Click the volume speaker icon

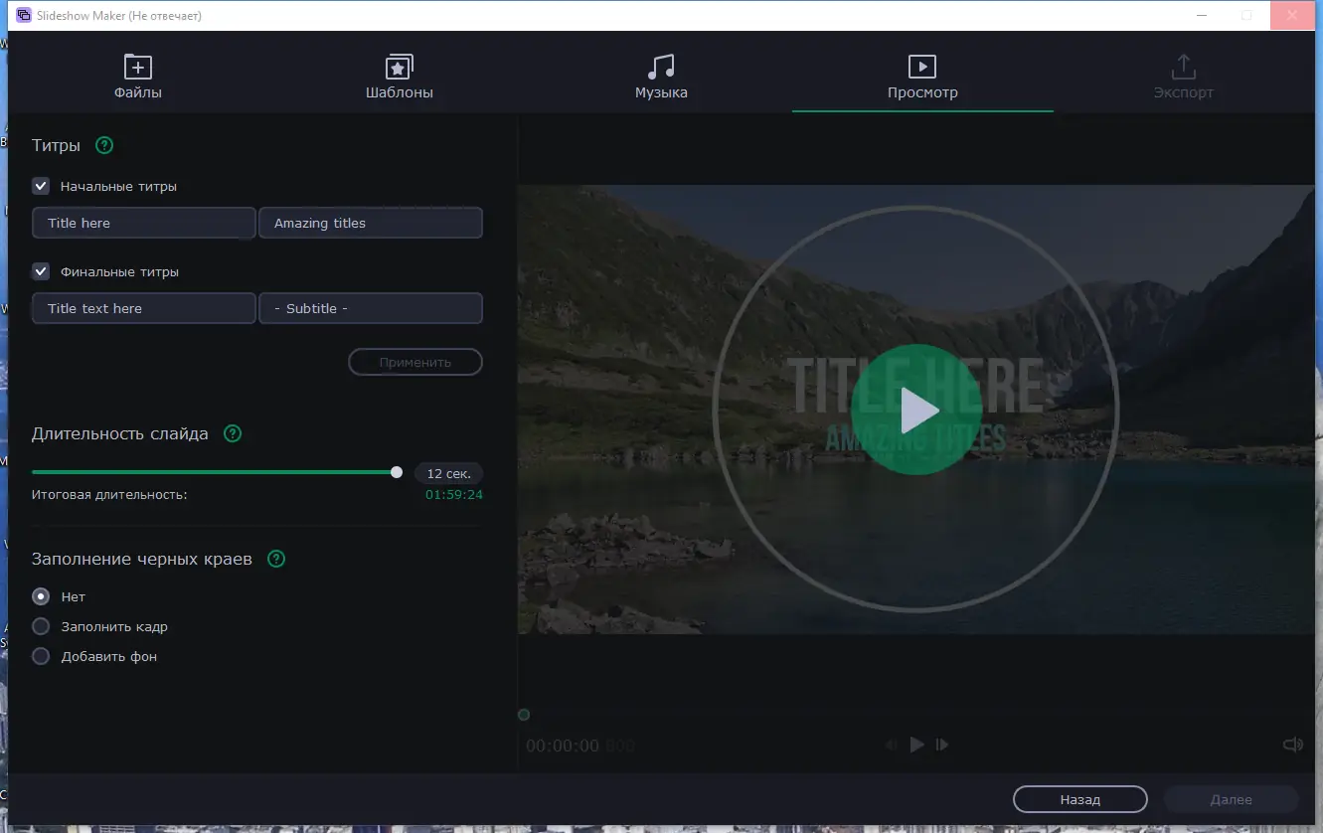(1292, 745)
